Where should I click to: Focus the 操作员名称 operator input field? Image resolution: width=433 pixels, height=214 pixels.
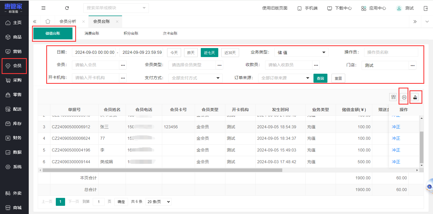click(x=391, y=52)
